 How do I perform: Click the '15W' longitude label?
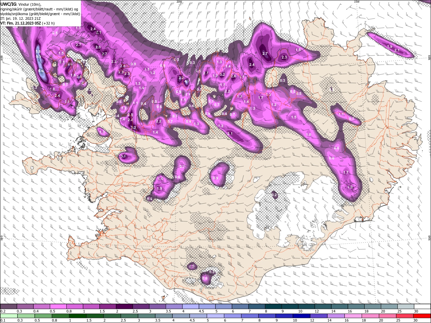tap(357, 2)
